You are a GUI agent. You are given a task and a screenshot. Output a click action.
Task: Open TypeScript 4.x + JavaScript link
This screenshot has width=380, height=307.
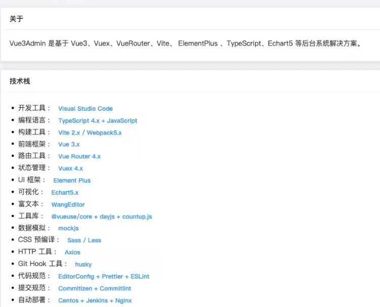coord(98,121)
